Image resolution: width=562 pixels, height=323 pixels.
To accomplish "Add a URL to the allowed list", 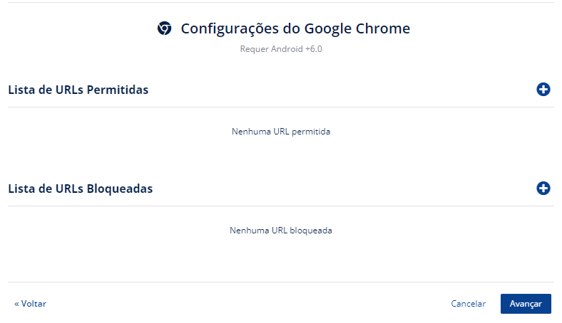I will pos(543,90).
